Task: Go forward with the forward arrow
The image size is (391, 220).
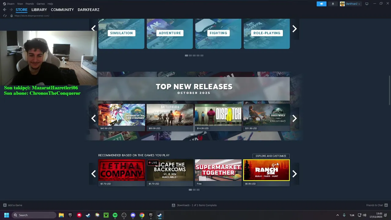Action: click(11, 10)
